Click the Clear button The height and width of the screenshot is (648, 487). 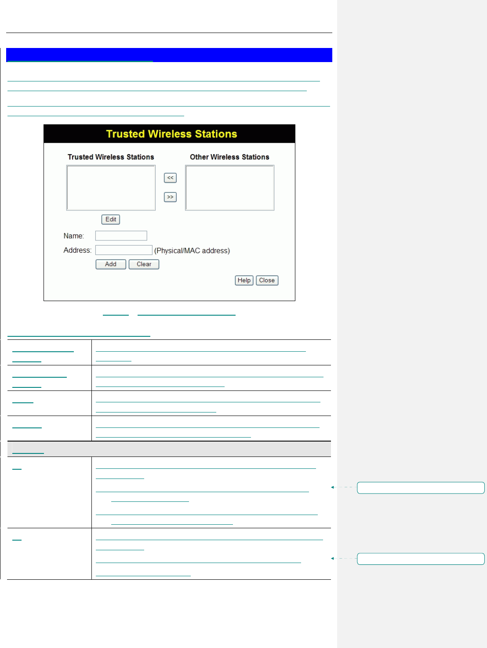(144, 264)
